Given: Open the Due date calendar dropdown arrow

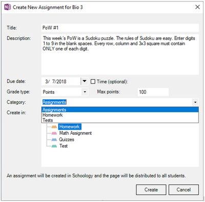Looking at the screenshot, I should coord(85,81).
